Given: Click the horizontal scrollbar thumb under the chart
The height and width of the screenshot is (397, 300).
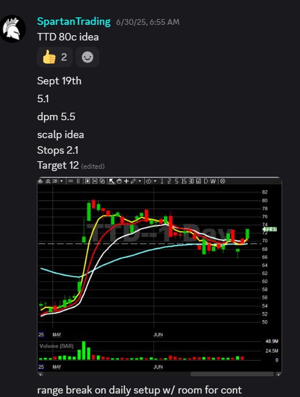Looking at the screenshot, I should (232, 374).
